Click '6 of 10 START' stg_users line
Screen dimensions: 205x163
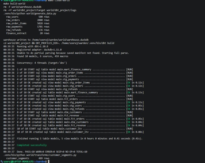pos(68,96)
